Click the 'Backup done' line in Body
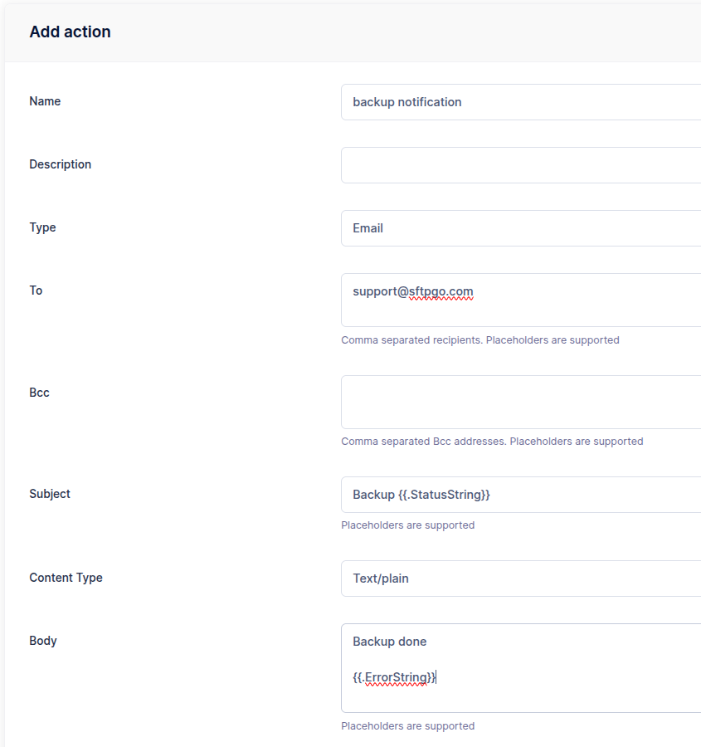Screen dimensions: 701x747 390,642
